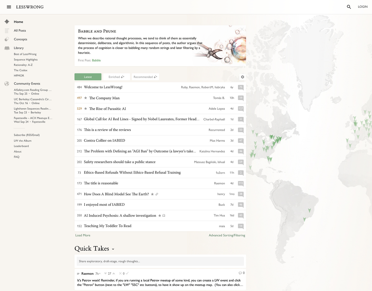This screenshot has height=291, width=372.
Task: Open author Tim Hua's profile
Action: [219, 216]
